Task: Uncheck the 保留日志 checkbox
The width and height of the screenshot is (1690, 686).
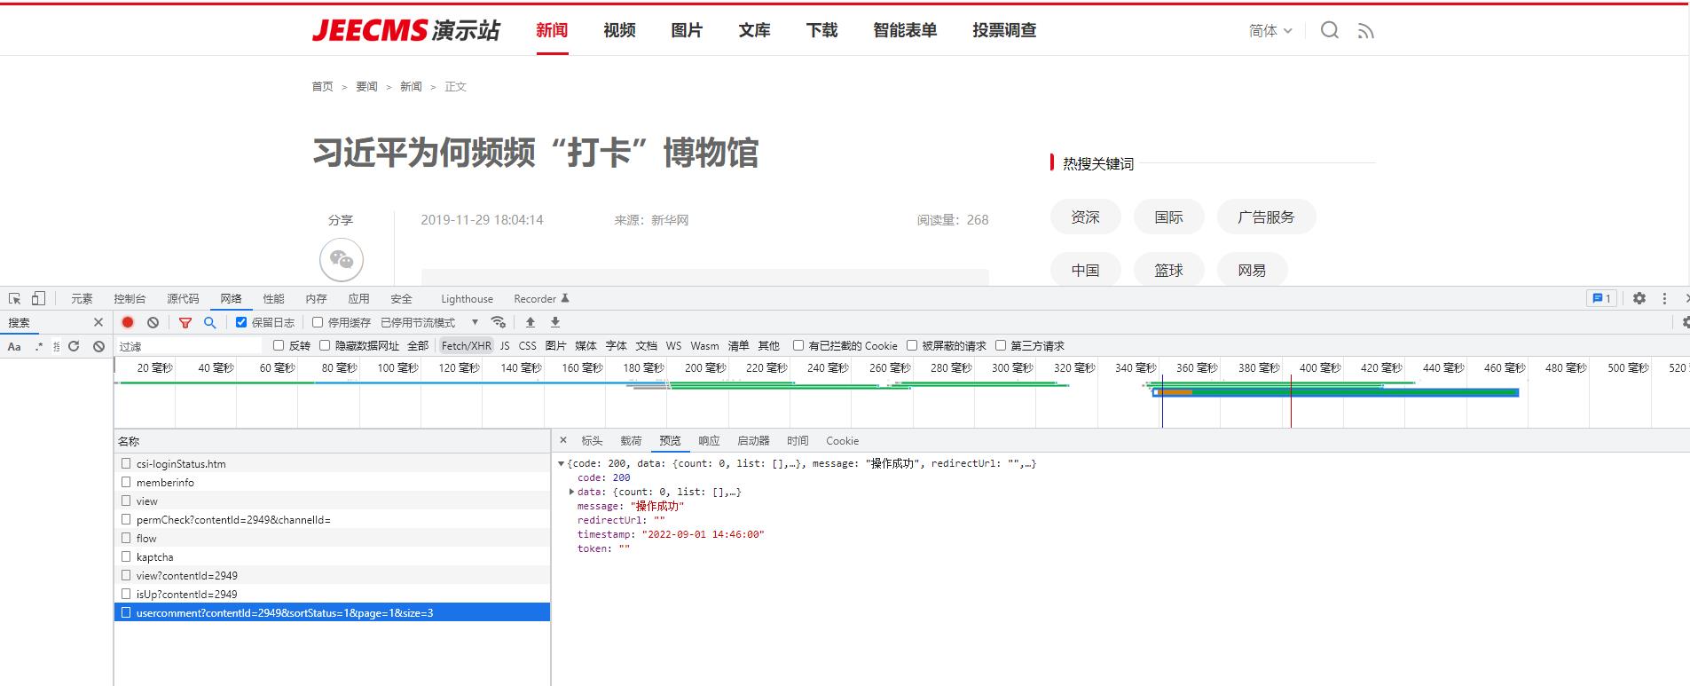Action: tap(241, 322)
